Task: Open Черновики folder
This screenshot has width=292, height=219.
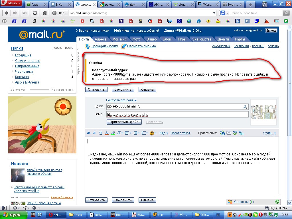Action: (x=24, y=72)
